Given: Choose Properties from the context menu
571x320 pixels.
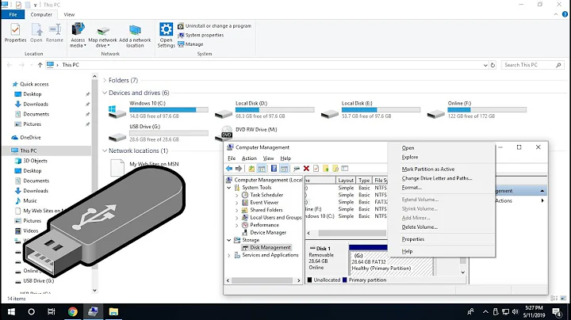Looking at the screenshot, I should [413, 239].
